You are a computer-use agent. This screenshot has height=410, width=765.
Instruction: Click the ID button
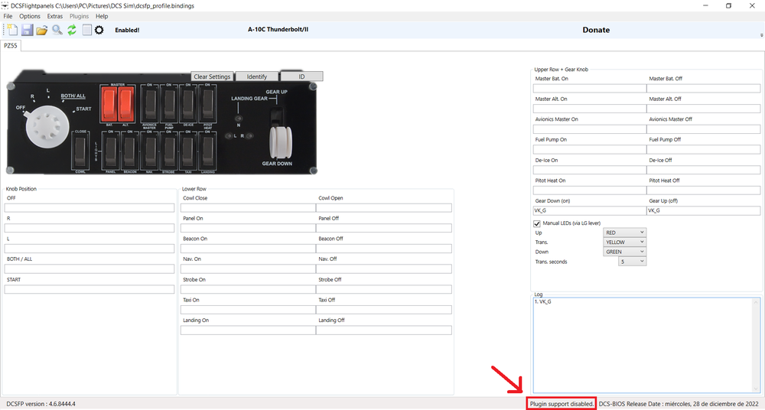tap(301, 76)
